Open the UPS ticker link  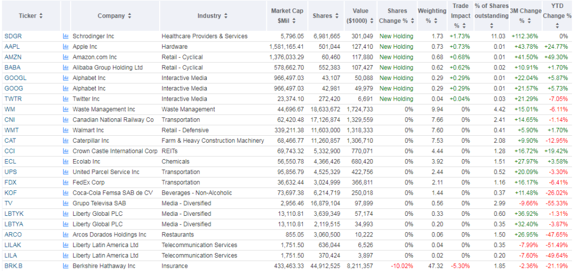pos(10,172)
